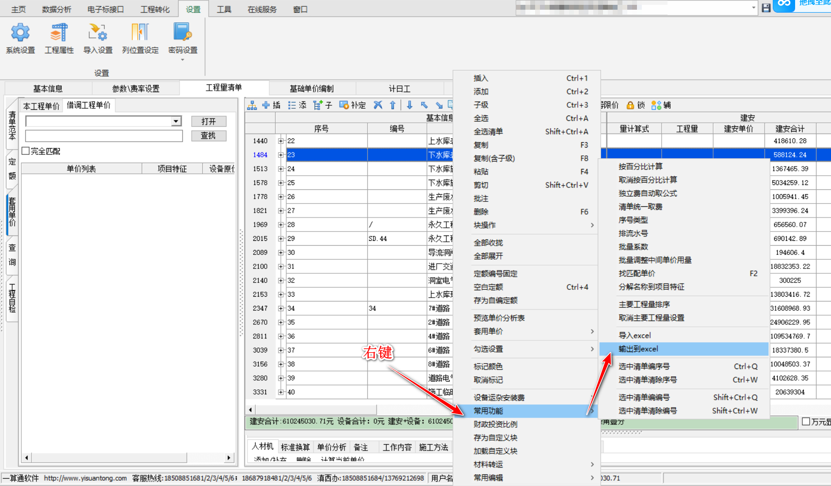Viewport: 831px width, 486px height.
Task: Switch to 数据分析 ribbon tab
Action: pyautogui.click(x=56, y=9)
